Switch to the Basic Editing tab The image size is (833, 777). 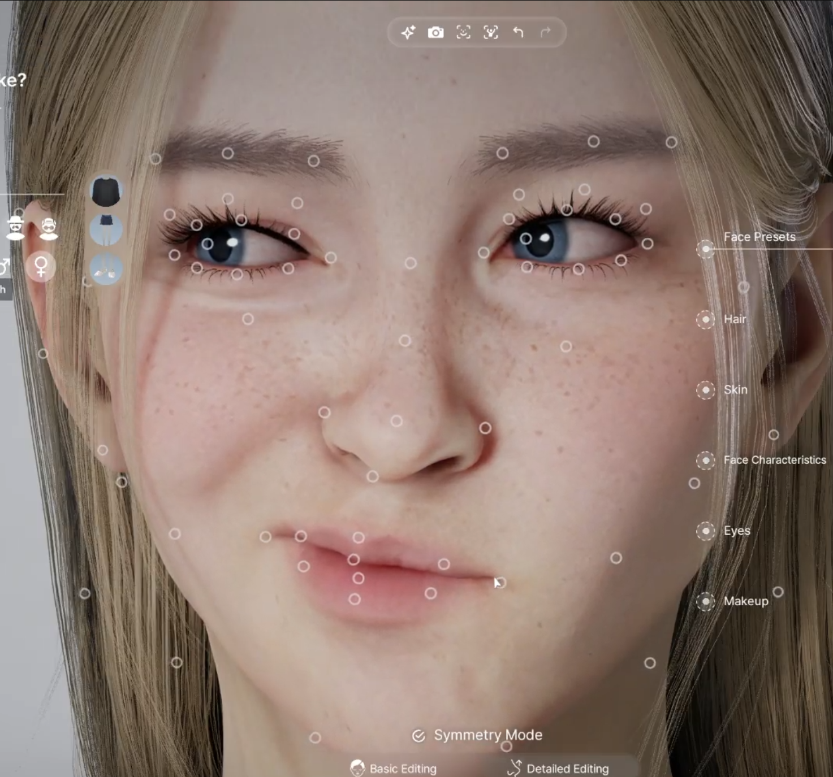tap(394, 769)
